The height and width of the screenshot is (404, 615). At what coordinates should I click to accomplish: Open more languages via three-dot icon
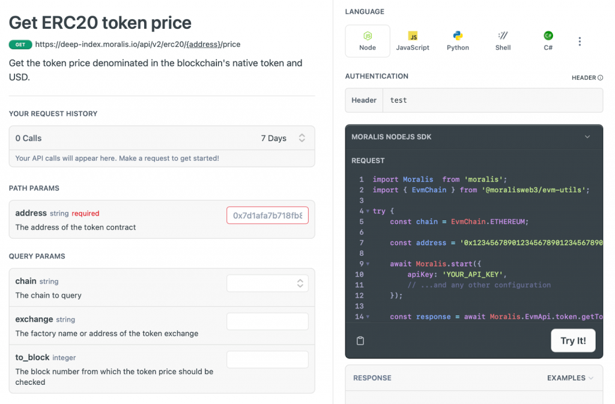pos(580,41)
